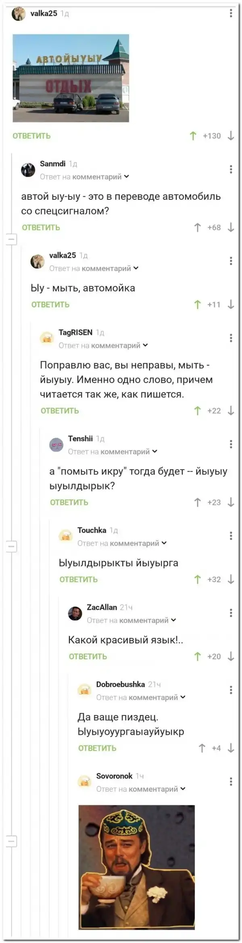Reply to ZacAllan's 'Какой красивый язык' comment
Screen dimensions: 242x943
click(x=88, y=656)
